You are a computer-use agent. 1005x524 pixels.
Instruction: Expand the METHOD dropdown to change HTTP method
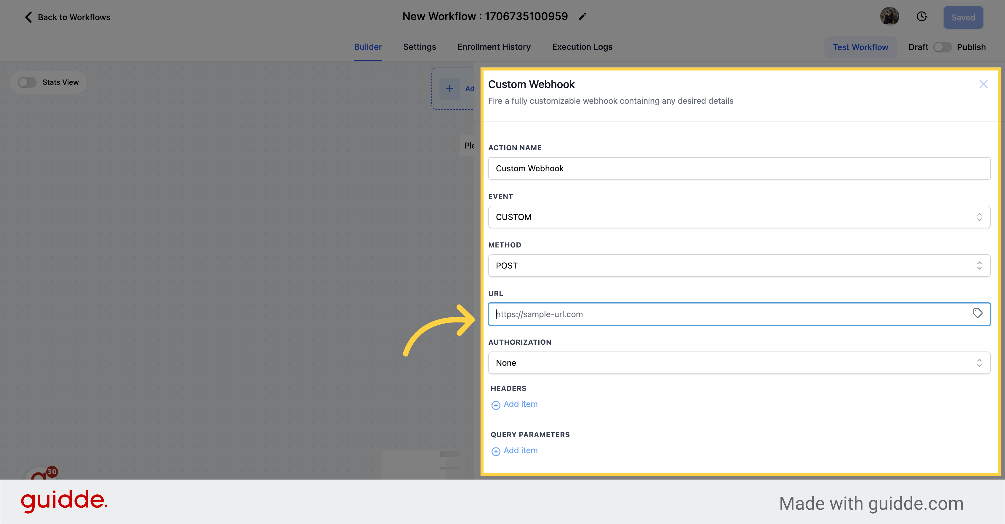tap(739, 265)
